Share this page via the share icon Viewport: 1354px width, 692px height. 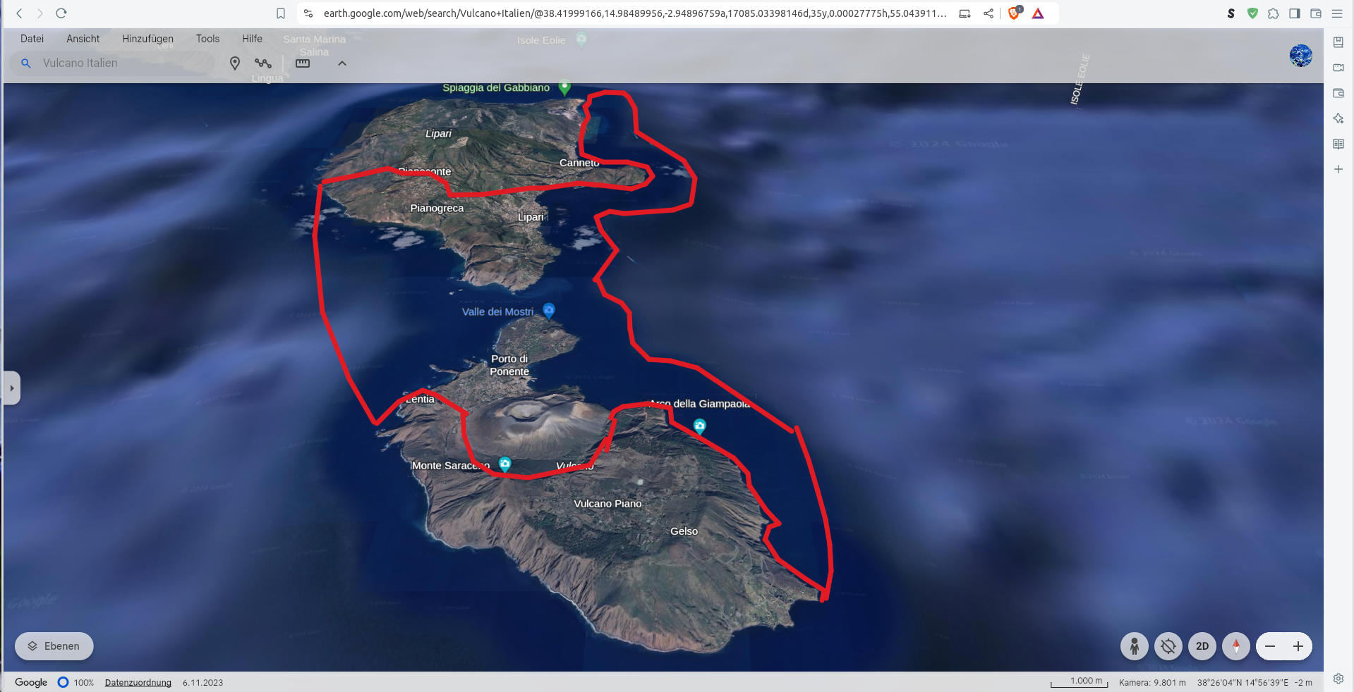(x=989, y=13)
